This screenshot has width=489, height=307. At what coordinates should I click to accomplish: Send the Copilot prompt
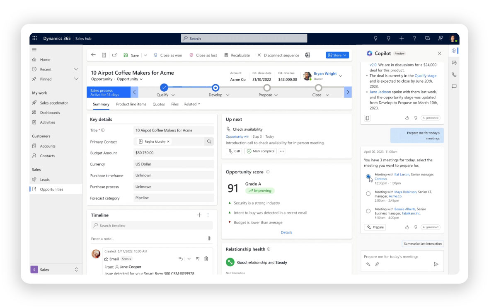436,264
